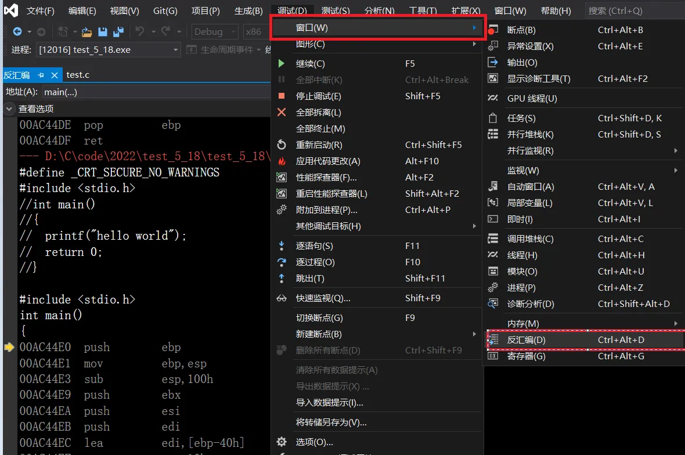Screen dimensions: 685x455
Task: Open 快速监视(Q)... entry
Action: (x=376, y=298)
